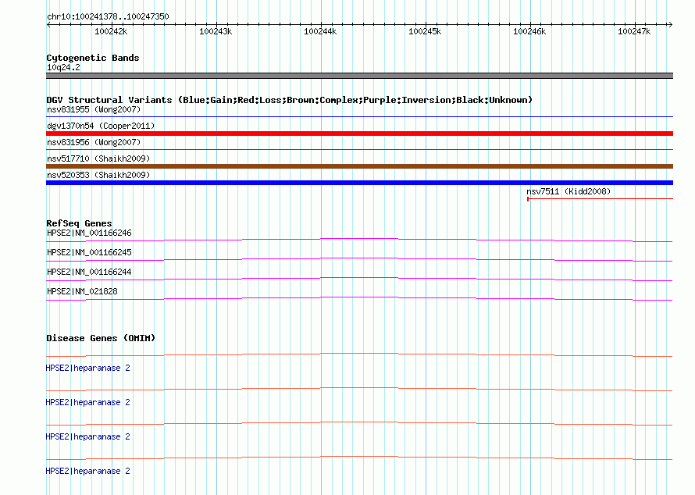Screen dimensions: 695x495
Task: Click the nsv831955 (Wong2007) label
Action: click(x=94, y=109)
